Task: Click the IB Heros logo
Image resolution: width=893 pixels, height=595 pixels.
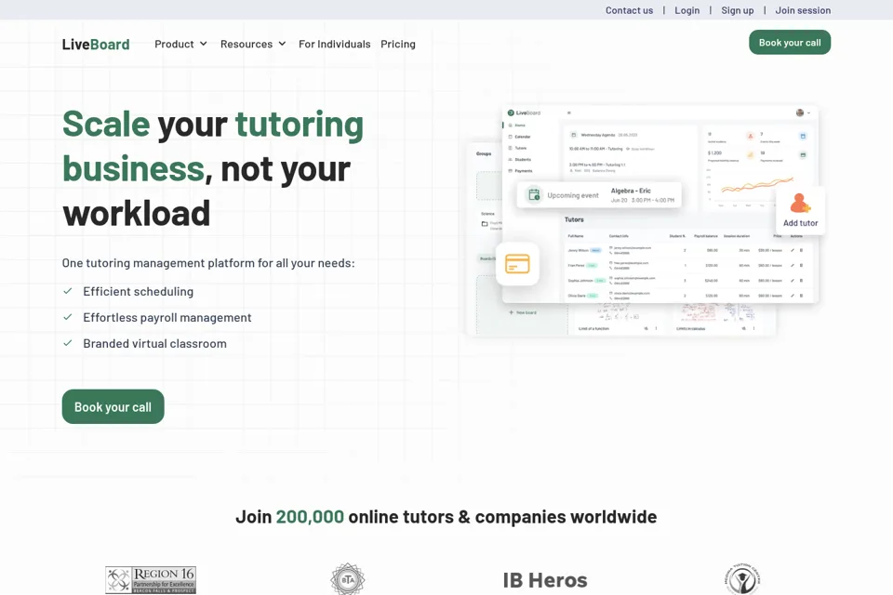Action: [545, 580]
